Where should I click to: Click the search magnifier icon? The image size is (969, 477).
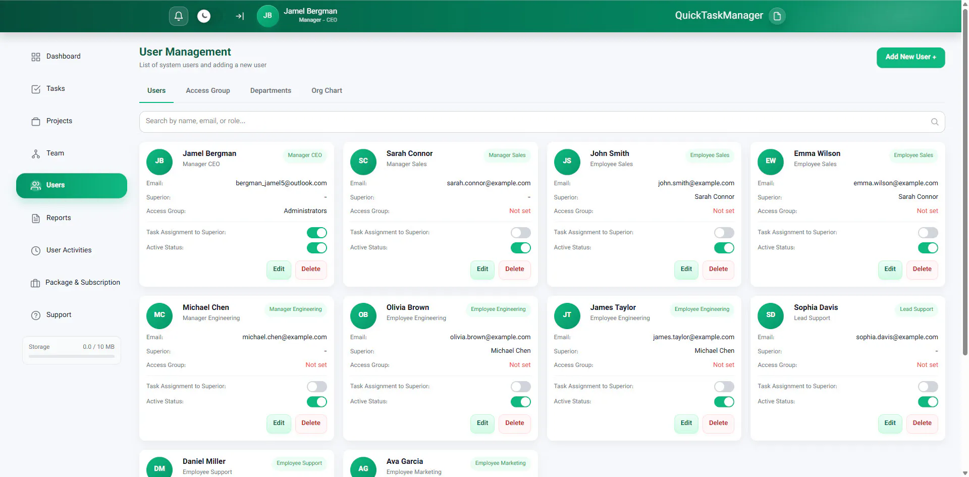click(x=935, y=122)
